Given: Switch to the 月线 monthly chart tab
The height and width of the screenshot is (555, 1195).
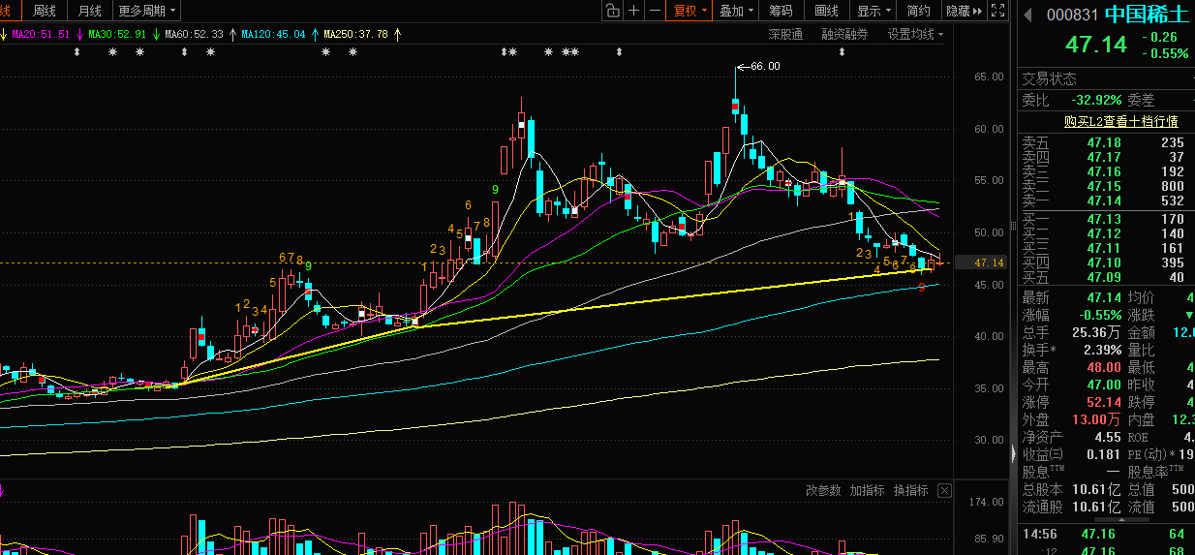Looking at the screenshot, I should pyautogui.click(x=89, y=11).
